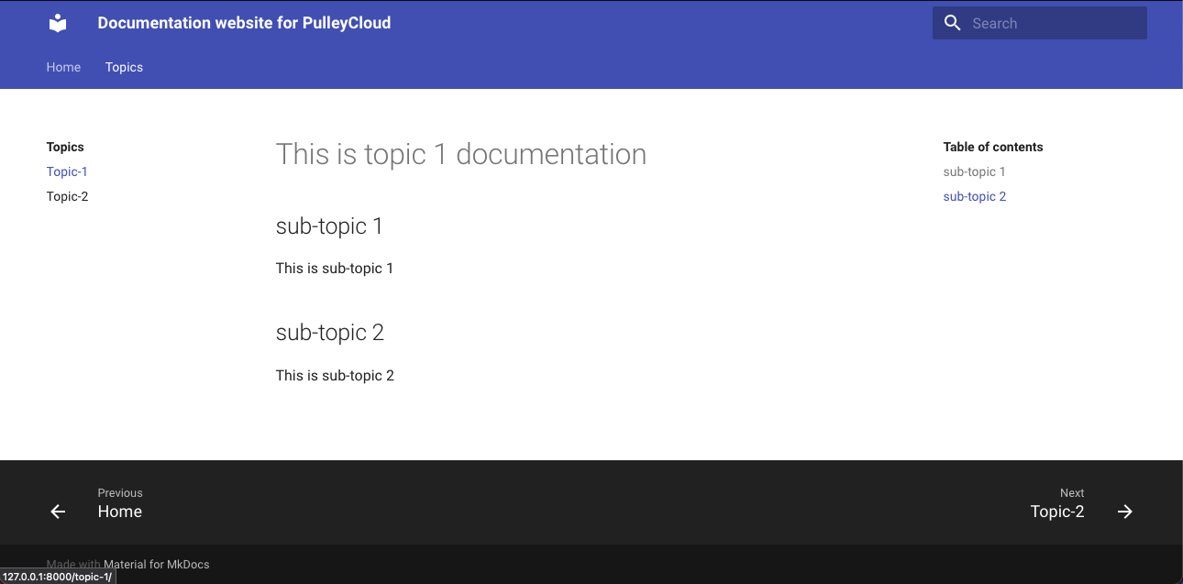
Task: Click the 'Topics' sidebar header
Action: click(x=65, y=147)
